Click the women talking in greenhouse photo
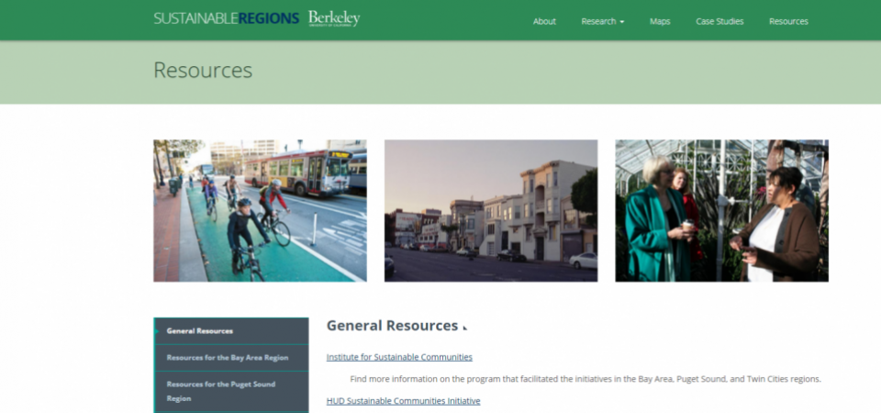The width and height of the screenshot is (881, 413). coord(722,211)
